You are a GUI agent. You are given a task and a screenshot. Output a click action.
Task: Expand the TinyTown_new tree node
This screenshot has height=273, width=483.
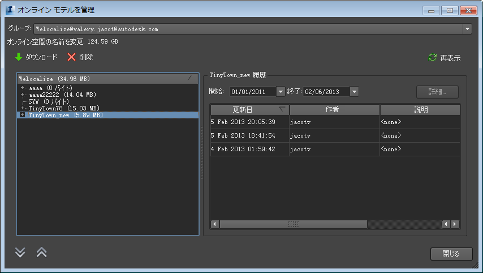click(22, 115)
